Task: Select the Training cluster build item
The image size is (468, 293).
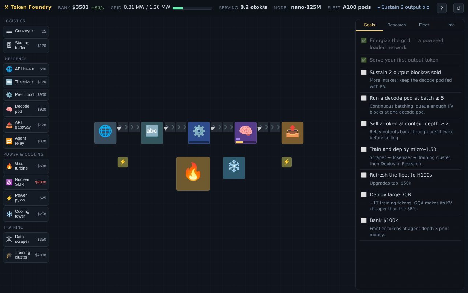Action: coord(26,255)
